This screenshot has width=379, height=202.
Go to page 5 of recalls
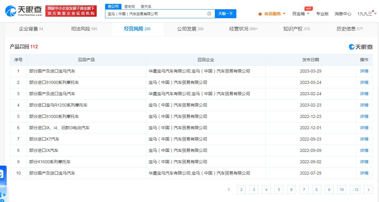[x=279, y=189]
